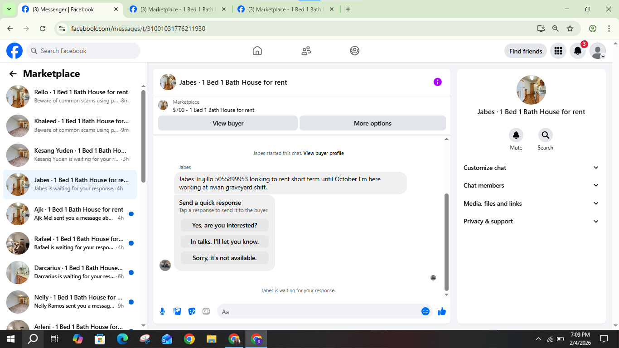Screen dimensions: 619x348
Task: Go to the Home feed icon
Action: point(257,51)
